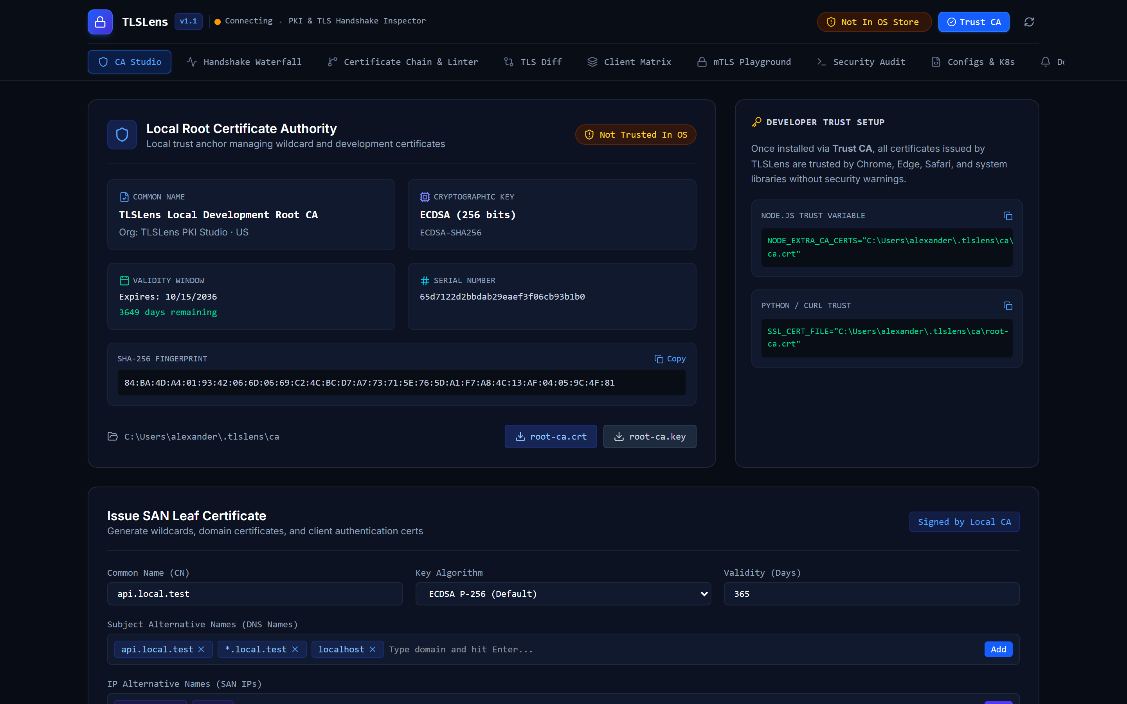Click the refresh icon in header
Image resolution: width=1127 pixels, height=704 pixels.
click(x=1029, y=22)
